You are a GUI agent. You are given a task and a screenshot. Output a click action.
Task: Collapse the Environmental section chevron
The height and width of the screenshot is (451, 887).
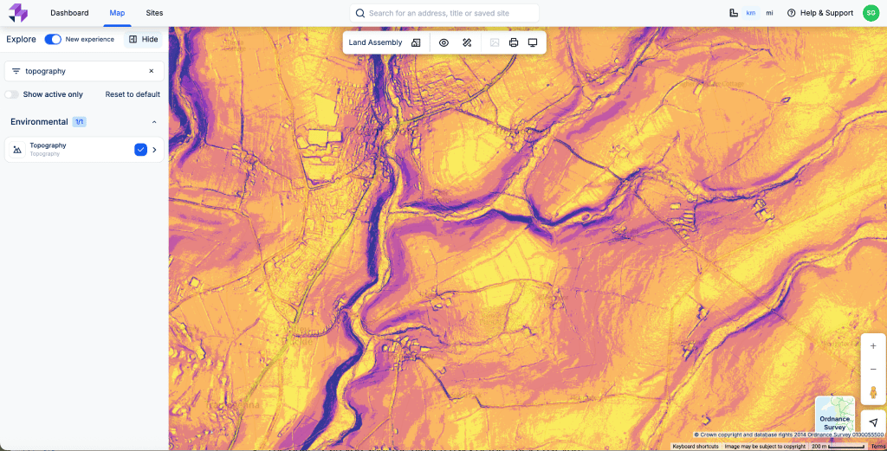pyautogui.click(x=154, y=122)
